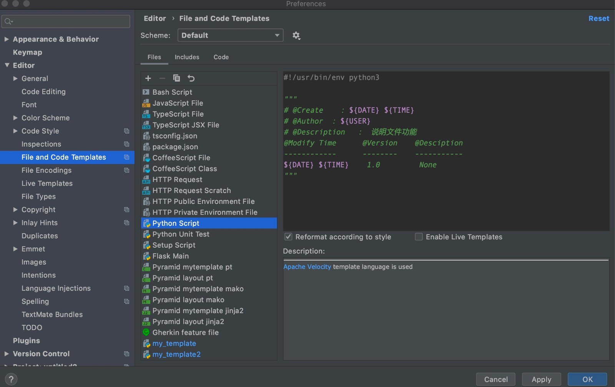
Task: Select the my_template file icon
Action: tap(146, 344)
